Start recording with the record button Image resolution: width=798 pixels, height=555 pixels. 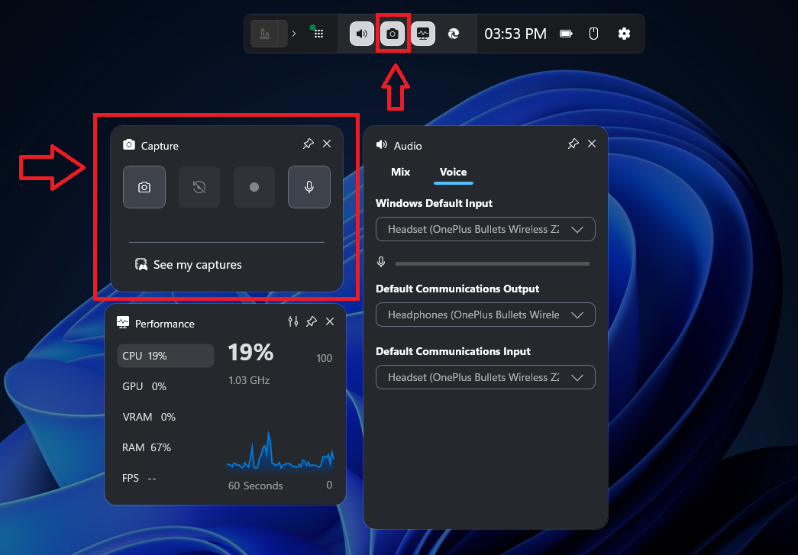[x=254, y=187]
